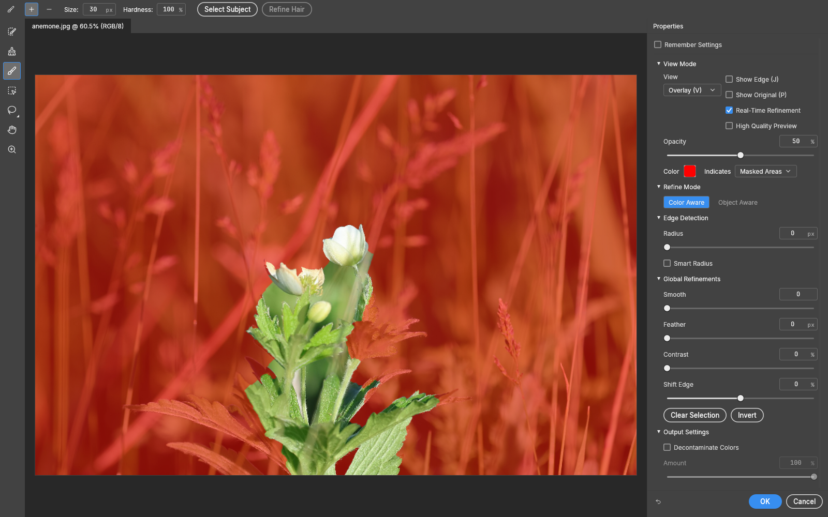Image resolution: width=828 pixels, height=517 pixels.
Task: Click the Select Subject button
Action: pyautogui.click(x=227, y=9)
